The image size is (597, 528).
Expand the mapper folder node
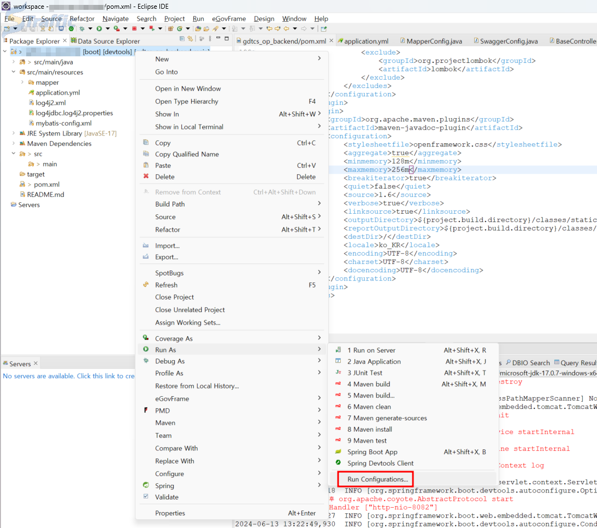pos(22,83)
